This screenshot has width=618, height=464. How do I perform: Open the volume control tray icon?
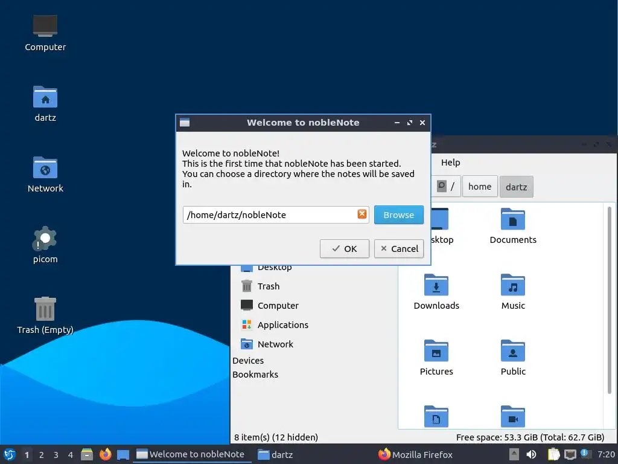(531, 454)
